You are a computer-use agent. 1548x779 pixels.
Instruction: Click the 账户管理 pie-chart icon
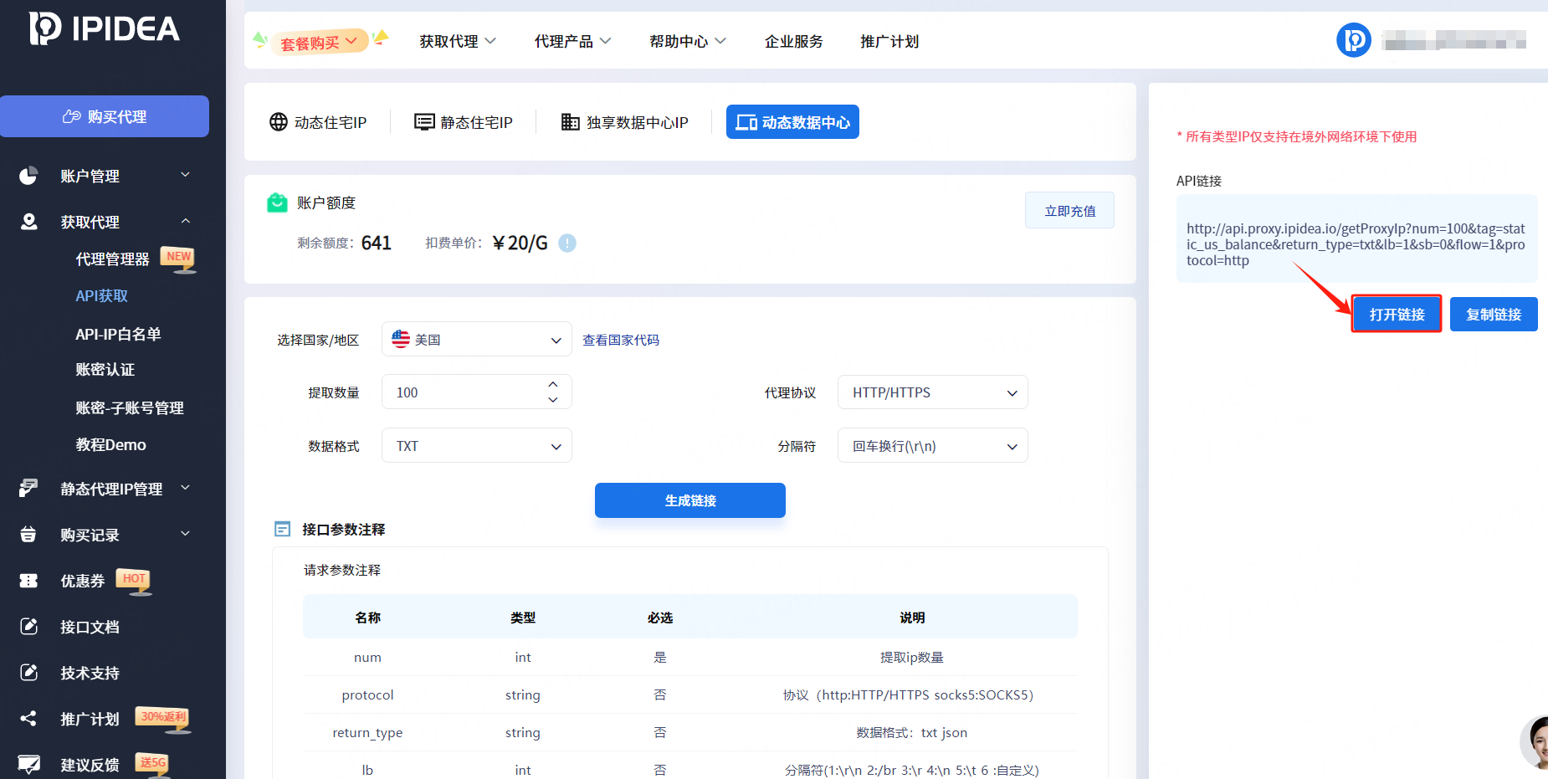click(28, 176)
